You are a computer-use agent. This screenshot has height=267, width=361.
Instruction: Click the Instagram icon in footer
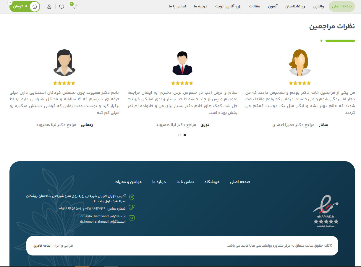(132, 218)
